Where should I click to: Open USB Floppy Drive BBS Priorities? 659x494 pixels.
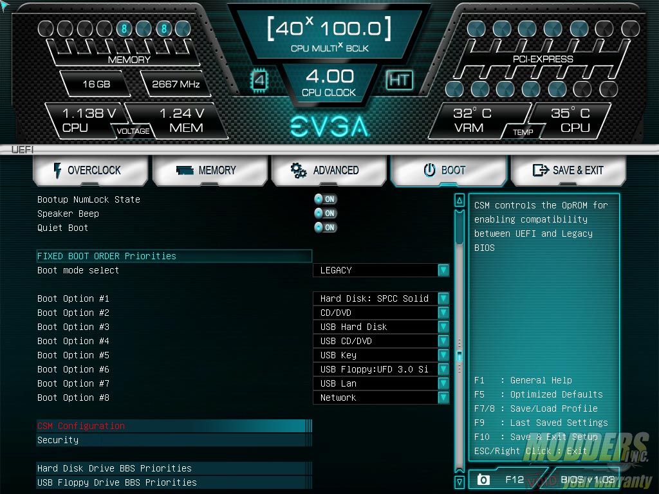(x=174, y=482)
